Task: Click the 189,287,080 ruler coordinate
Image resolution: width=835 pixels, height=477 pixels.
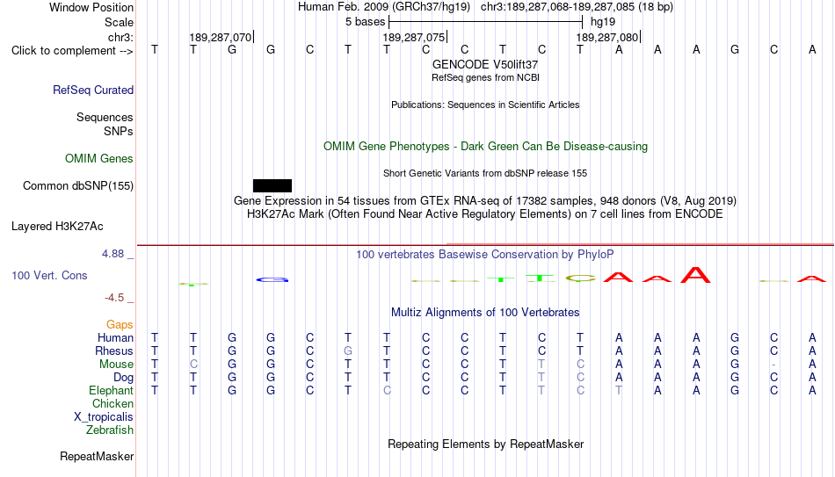Action: pyautogui.click(x=607, y=37)
